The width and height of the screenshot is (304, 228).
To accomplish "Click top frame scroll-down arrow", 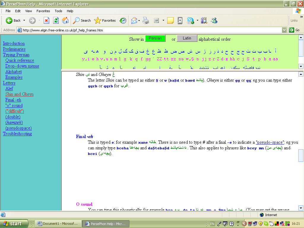I will click(301, 66).
